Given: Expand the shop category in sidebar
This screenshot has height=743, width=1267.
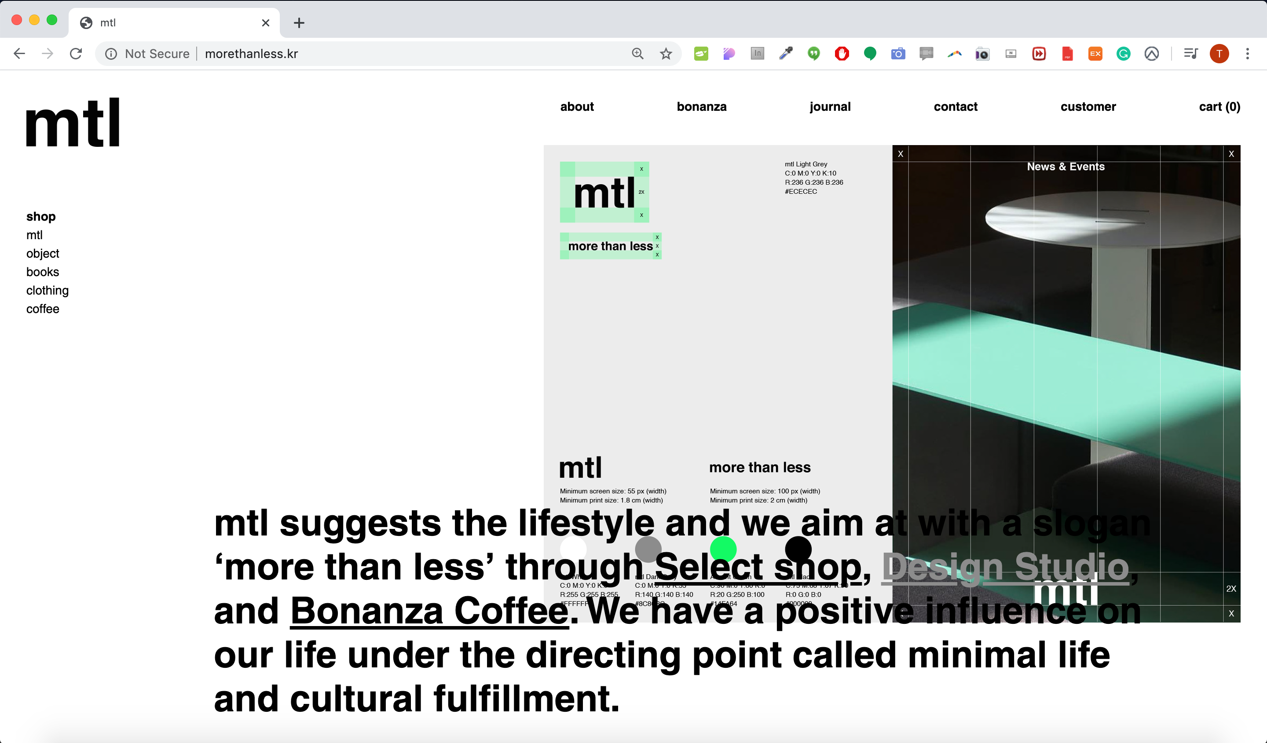Looking at the screenshot, I should 40,216.
